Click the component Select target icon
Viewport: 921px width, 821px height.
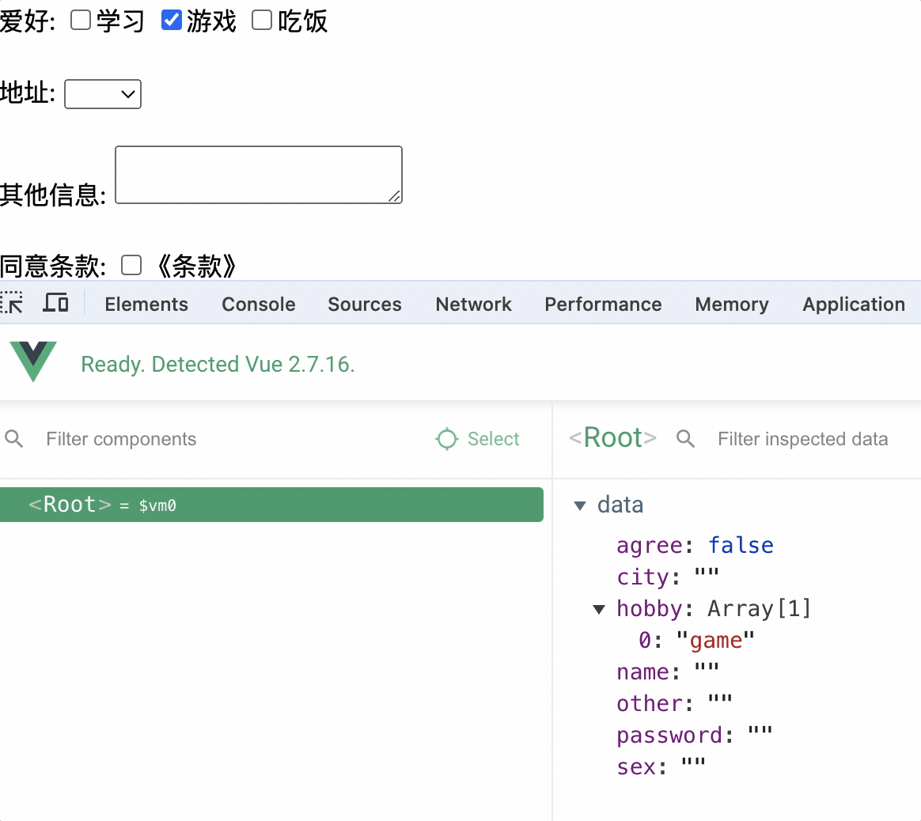pos(447,439)
